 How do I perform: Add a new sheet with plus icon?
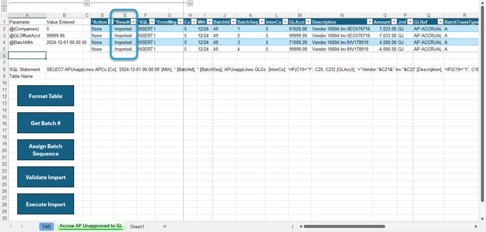coord(165,226)
